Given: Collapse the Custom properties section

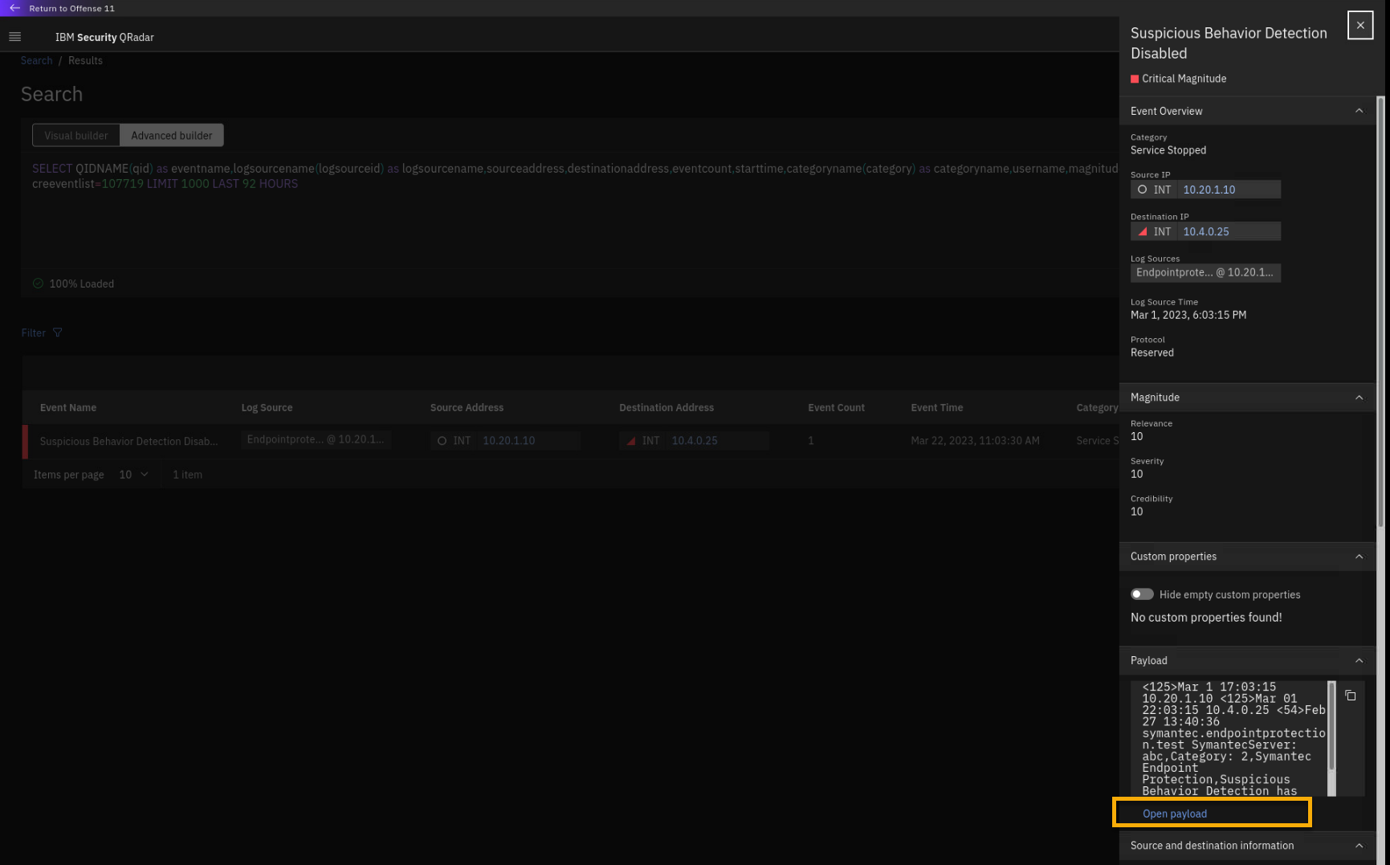Looking at the screenshot, I should click(1359, 557).
